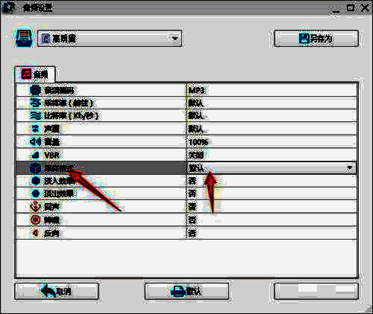Click the blue cube icon in the highlighted row
The image size is (373, 314).
pyautogui.click(x=36, y=168)
